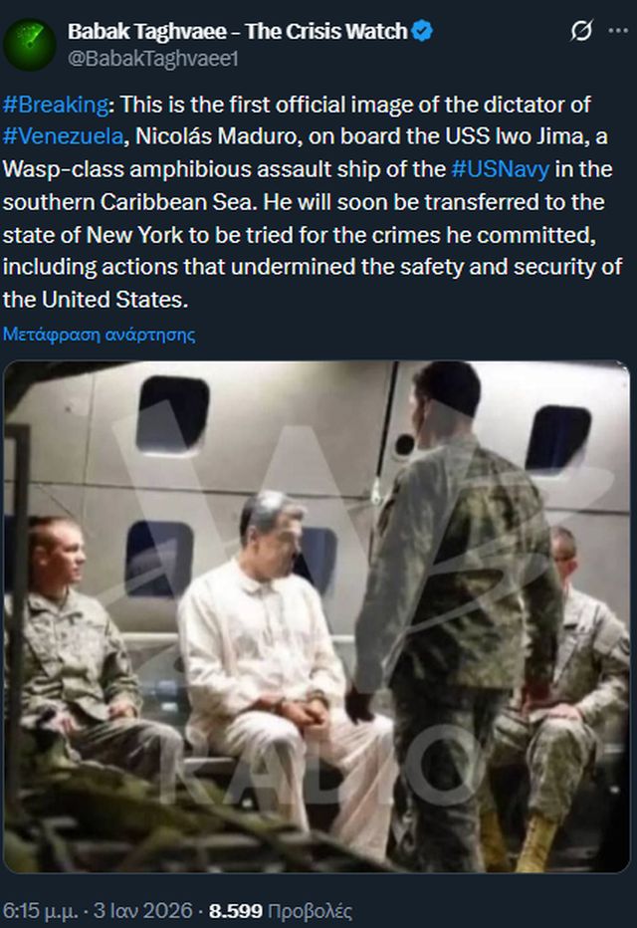The image size is (637, 928).
Task: Open the #USNavy hashtag
Action: (501, 169)
